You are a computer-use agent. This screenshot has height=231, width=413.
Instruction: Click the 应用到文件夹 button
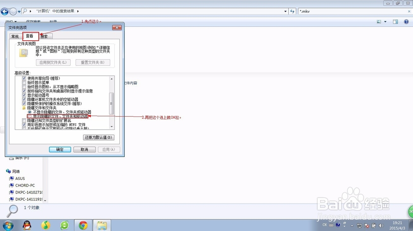[53, 63]
